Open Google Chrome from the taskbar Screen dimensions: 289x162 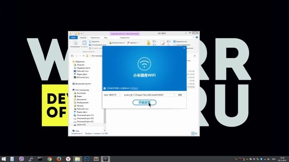49,159
